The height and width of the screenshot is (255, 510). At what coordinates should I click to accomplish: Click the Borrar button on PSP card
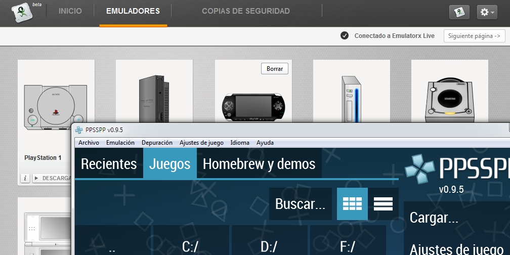pos(275,69)
